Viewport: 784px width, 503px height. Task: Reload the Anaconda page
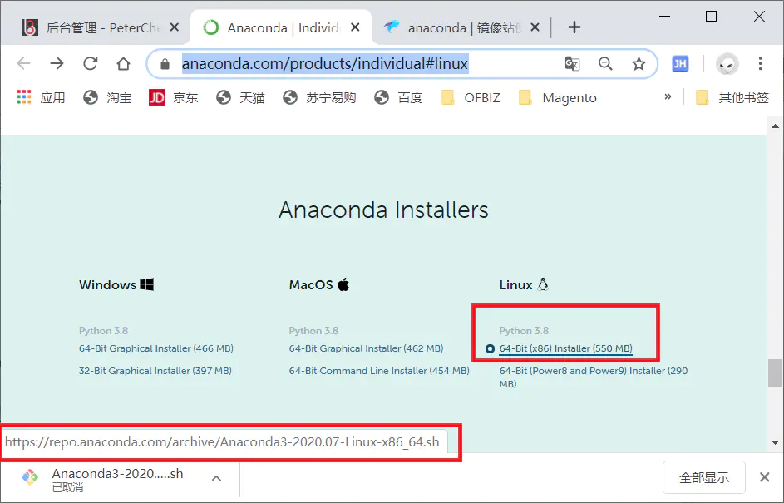(91, 63)
